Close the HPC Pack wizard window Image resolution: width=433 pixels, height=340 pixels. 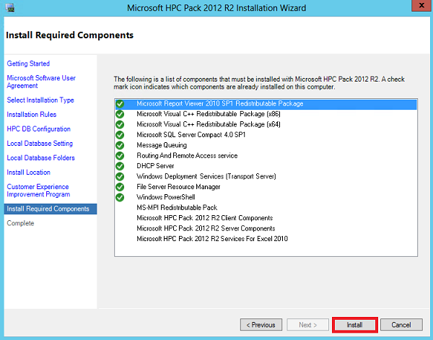421,6
